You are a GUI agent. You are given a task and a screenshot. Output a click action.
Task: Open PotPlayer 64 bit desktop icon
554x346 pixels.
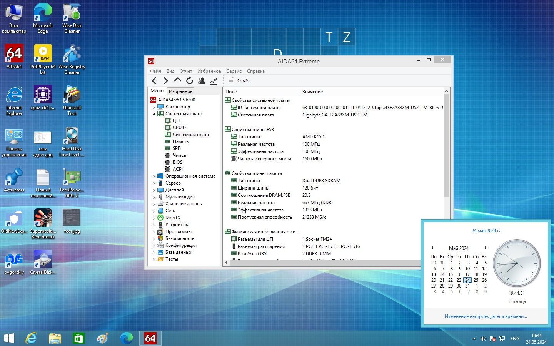coord(43,59)
